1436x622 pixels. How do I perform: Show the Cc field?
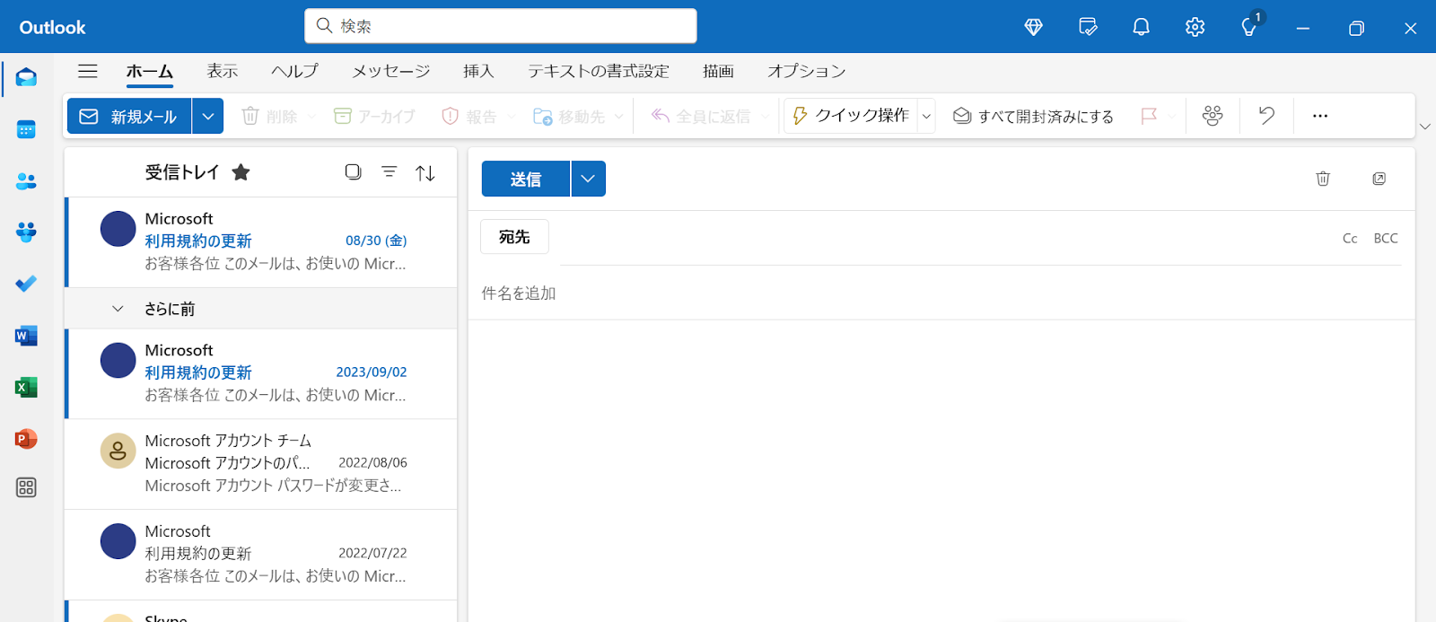[x=1350, y=238]
